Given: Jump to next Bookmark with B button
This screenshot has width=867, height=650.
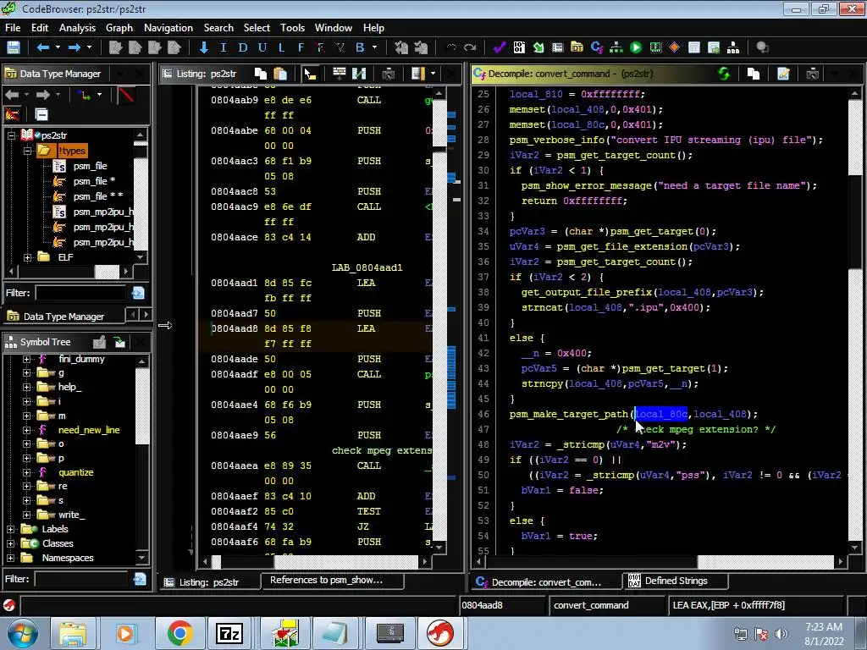Looking at the screenshot, I should [x=360, y=47].
